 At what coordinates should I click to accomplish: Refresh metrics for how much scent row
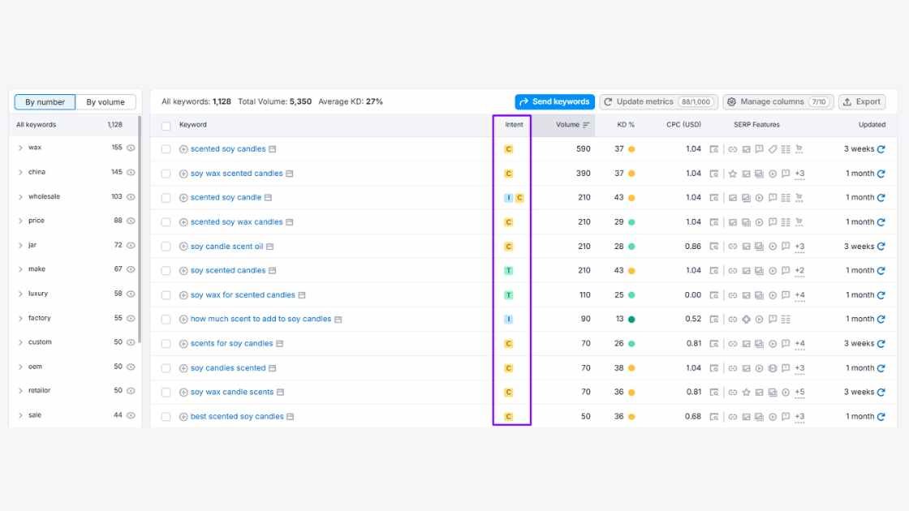(881, 320)
